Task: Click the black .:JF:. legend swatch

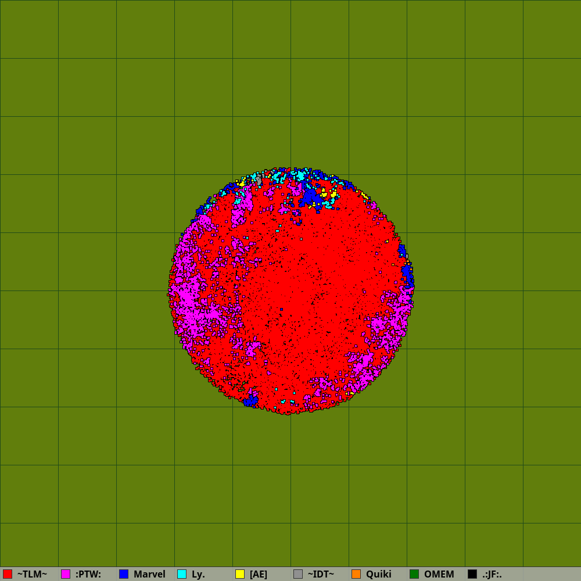Action: [472, 574]
